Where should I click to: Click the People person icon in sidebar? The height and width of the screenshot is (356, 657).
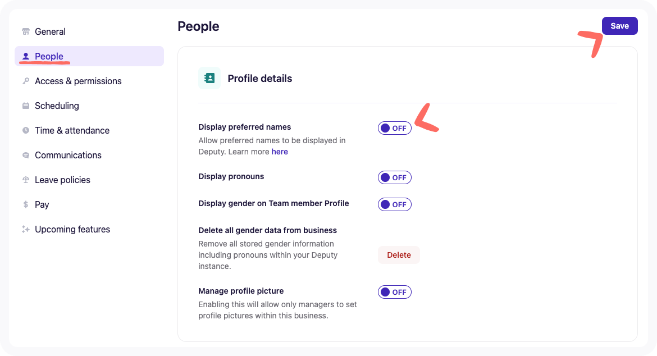[x=25, y=56]
